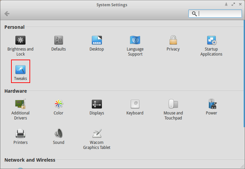Open Sound settings
This screenshot has height=169, width=245.
[x=59, y=137]
